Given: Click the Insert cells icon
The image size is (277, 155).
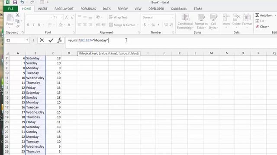Looking at the screenshot, I should 226,18.
